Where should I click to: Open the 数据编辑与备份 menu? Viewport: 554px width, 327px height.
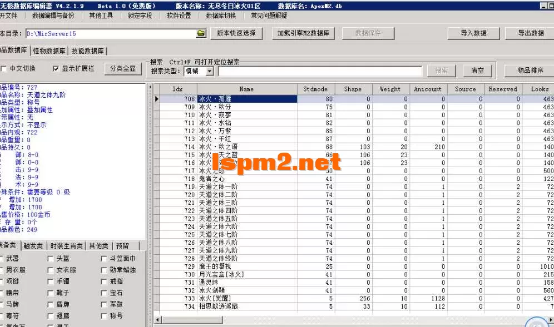53,16
